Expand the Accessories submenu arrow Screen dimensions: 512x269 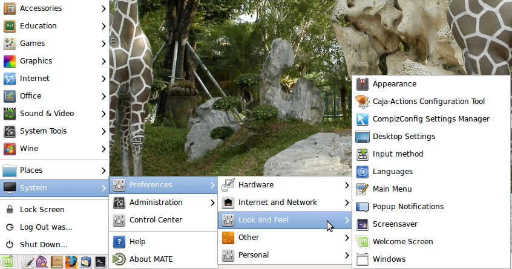tap(103, 9)
